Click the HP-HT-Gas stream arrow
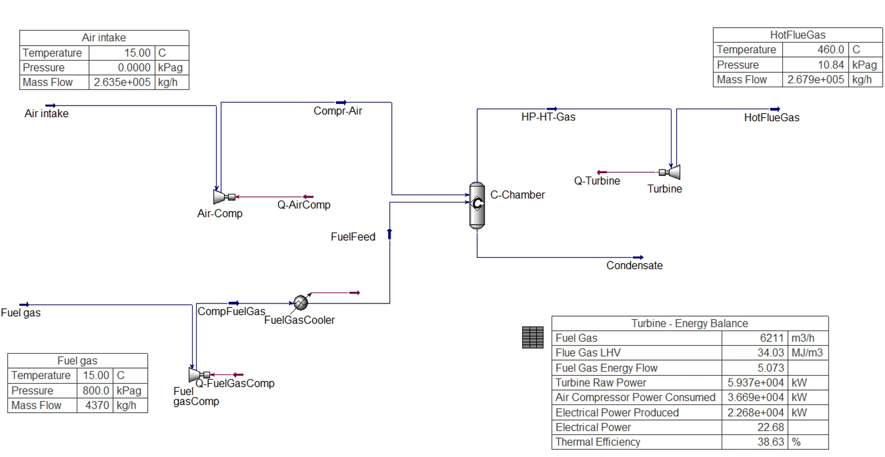Image resolution: width=885 pixels, height=457 pixels. coord(552,108)
